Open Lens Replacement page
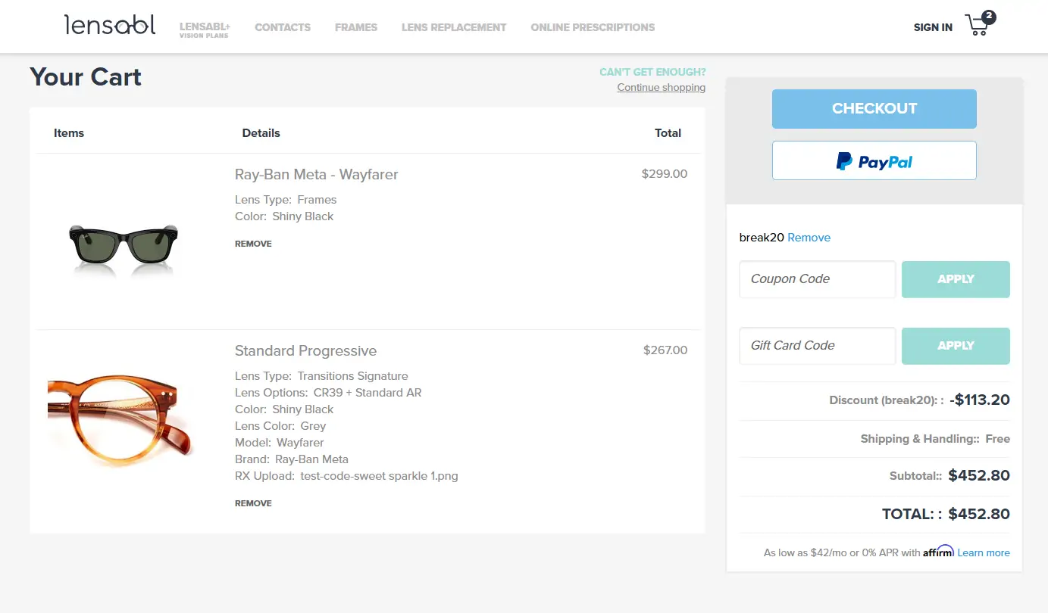The image size is (1048, 613). [x=454, y=27]
